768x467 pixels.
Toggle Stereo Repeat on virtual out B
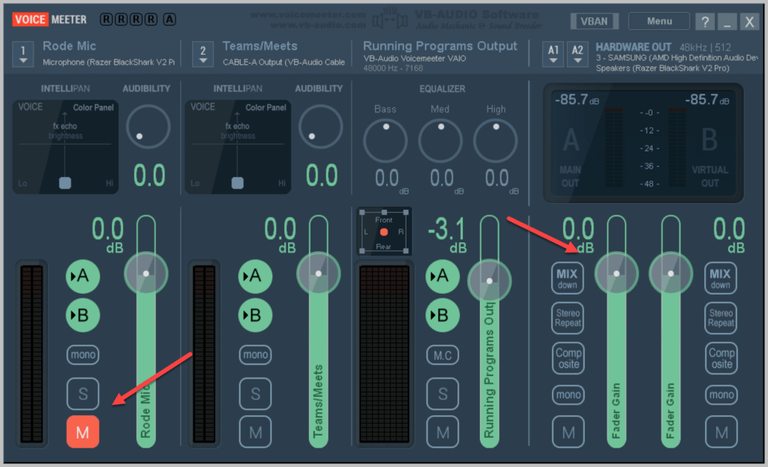(721, 318)
